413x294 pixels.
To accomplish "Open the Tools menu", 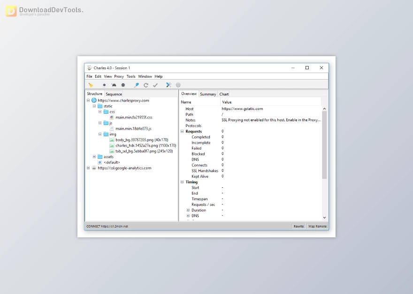I will pyautogui.click(x=131, y=76).
